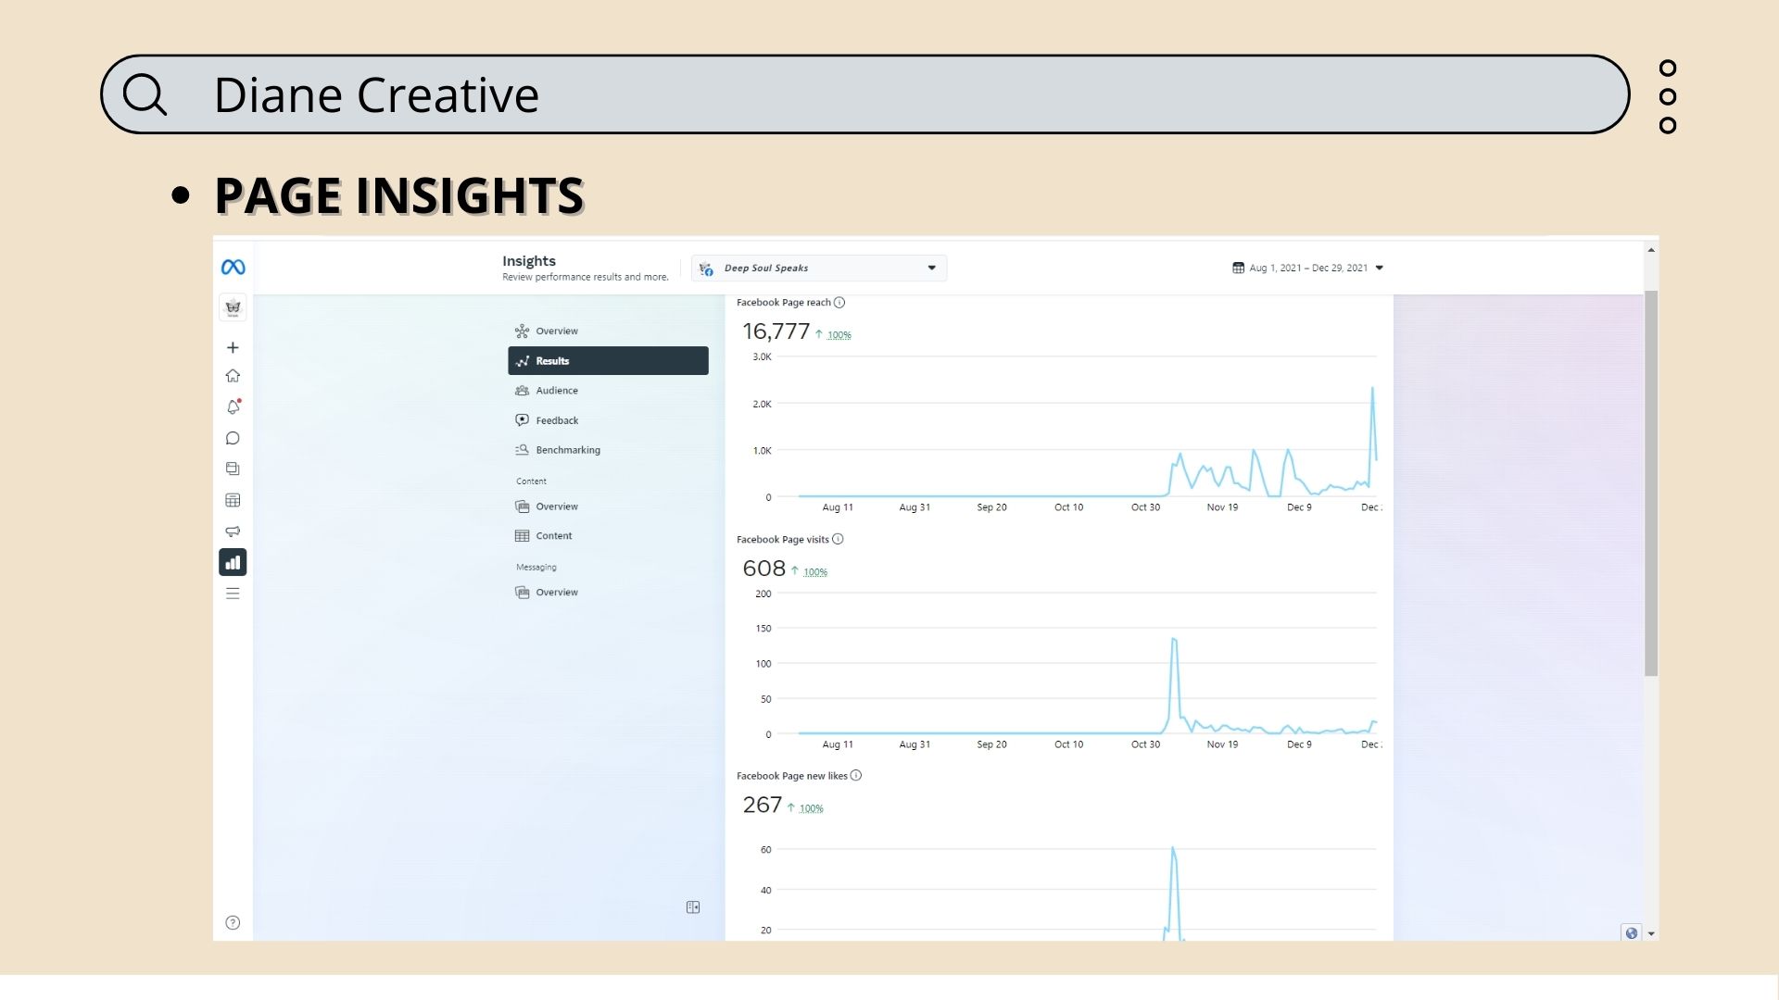Open the Benchmarking menu item
Viewport: 1779px width, 1000px height.
pos(567,450)
